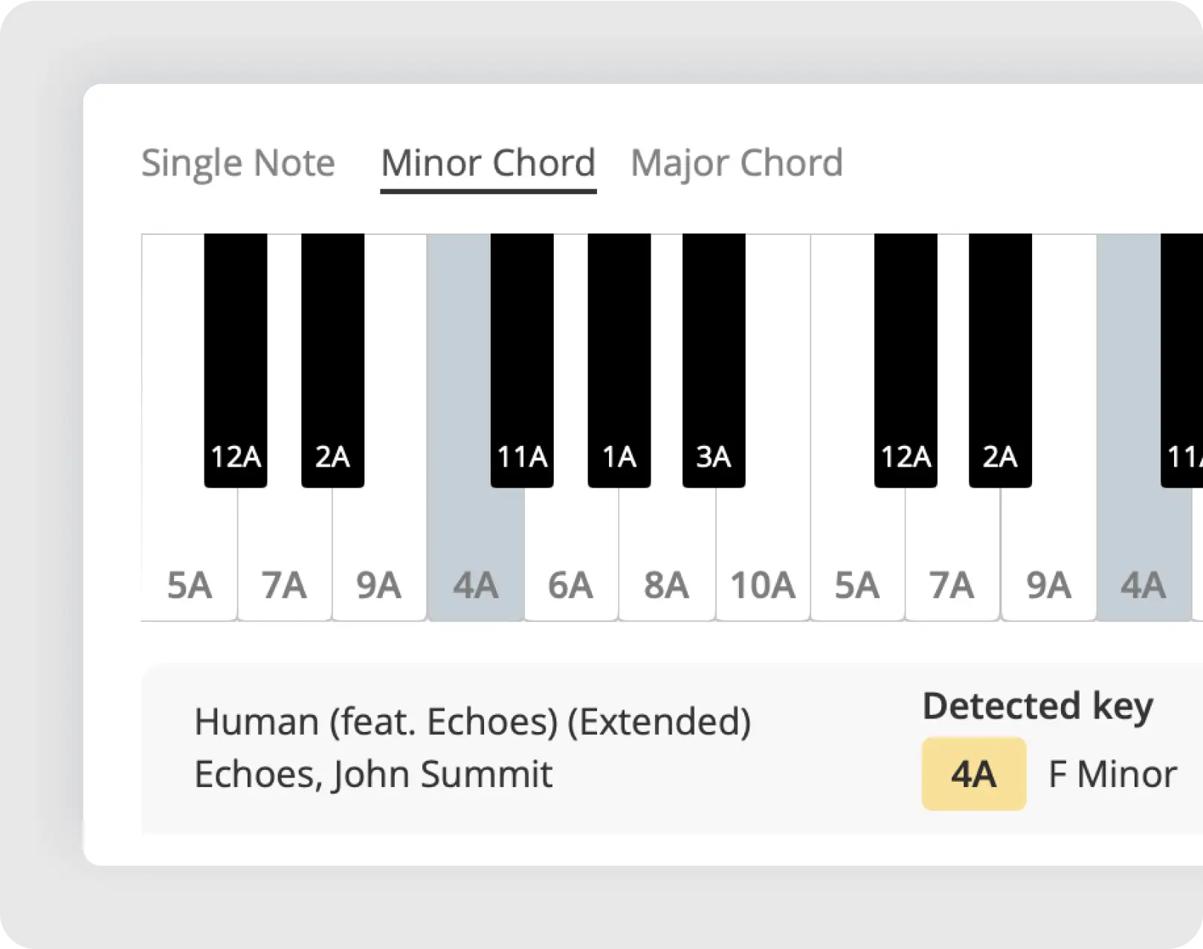Hit the rightmost 12A black key
Image resolution: width=1203 pixels, height=949 pixels.
tap(905, 372)
